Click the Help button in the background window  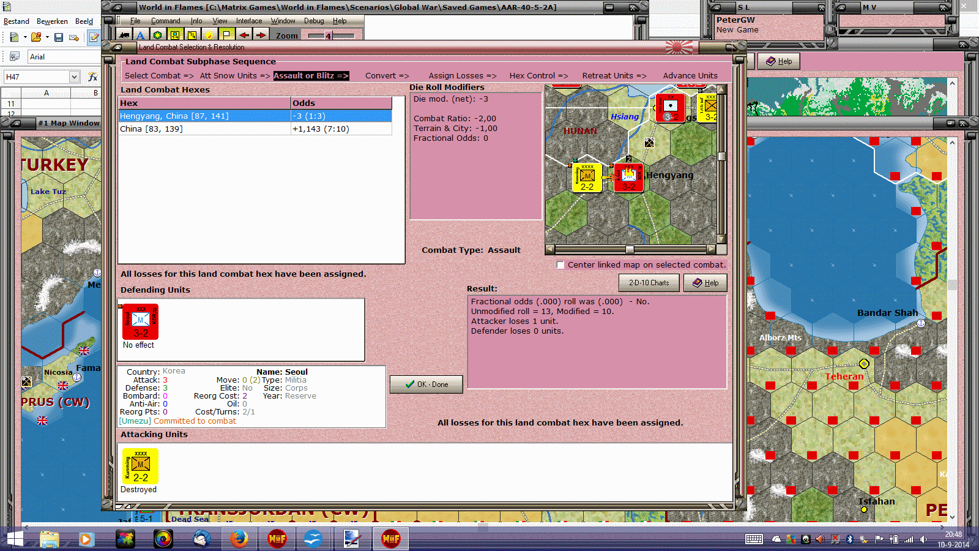[779, 61]
